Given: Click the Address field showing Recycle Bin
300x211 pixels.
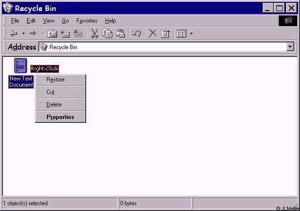Looking at the screenshot, I should click(x=163, y=47).
